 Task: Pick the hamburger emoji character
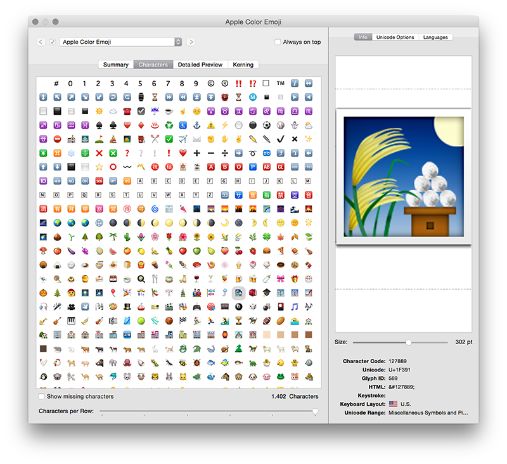pos(267,250)
